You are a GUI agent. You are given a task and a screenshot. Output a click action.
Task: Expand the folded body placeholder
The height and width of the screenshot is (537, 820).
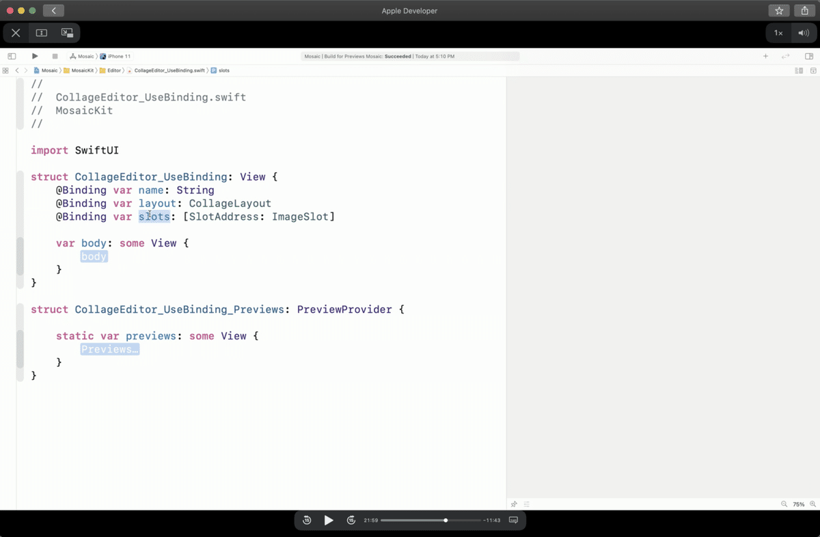pos(94,256)
